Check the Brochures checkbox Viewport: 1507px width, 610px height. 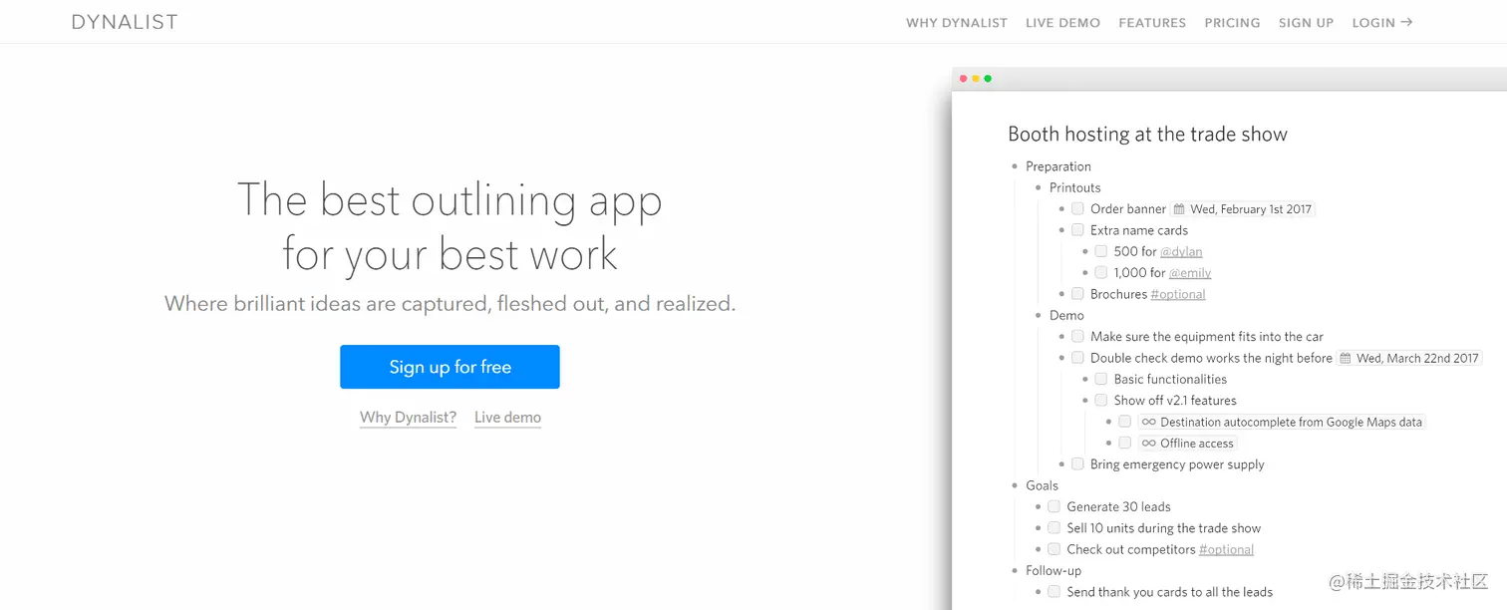[x=1077, y=293]
